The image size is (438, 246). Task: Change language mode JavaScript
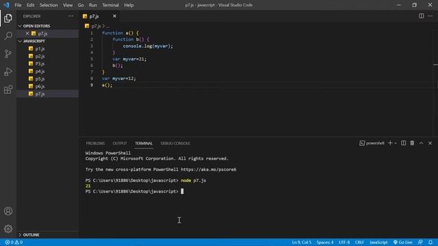(378, 243)
